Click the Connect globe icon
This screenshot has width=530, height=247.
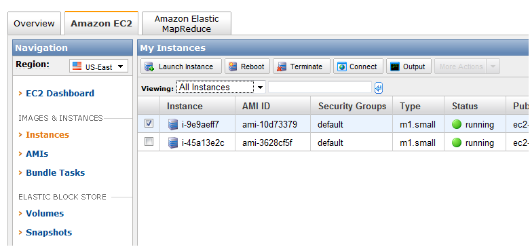[x=342, y=66]
